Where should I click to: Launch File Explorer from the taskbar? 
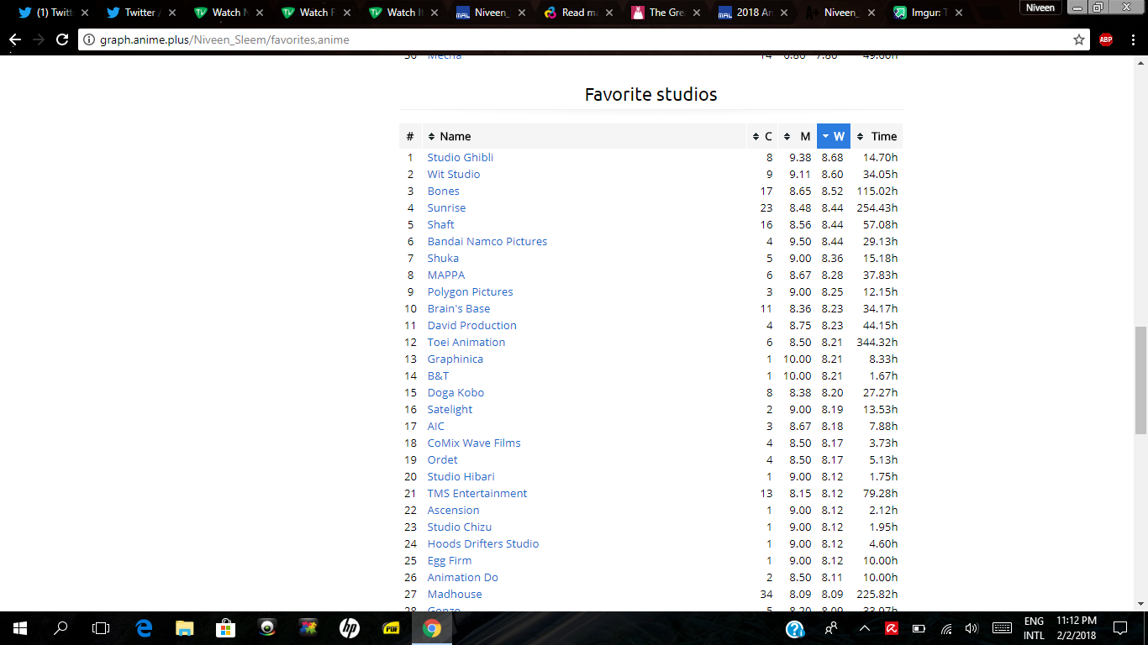tap(185, 627)
